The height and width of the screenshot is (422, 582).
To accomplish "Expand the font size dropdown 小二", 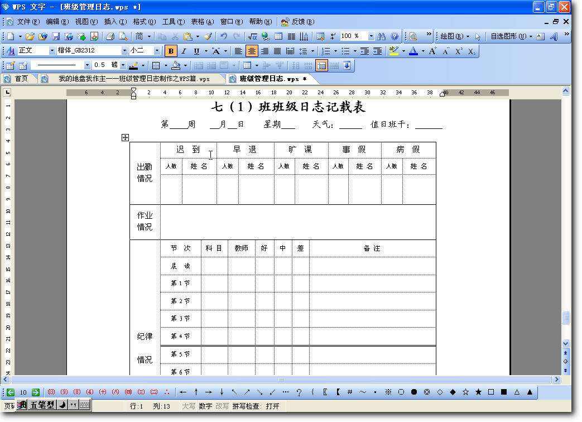I will coord(157,51).
